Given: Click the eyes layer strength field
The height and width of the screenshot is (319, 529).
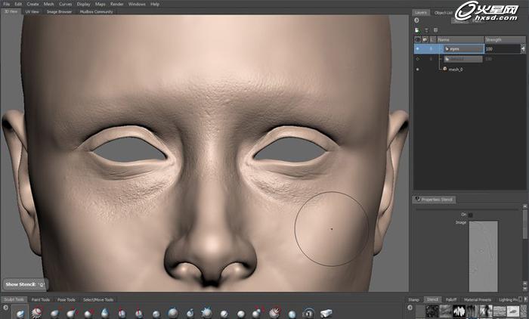Looking at the screenshot, I should coord(500,48).
